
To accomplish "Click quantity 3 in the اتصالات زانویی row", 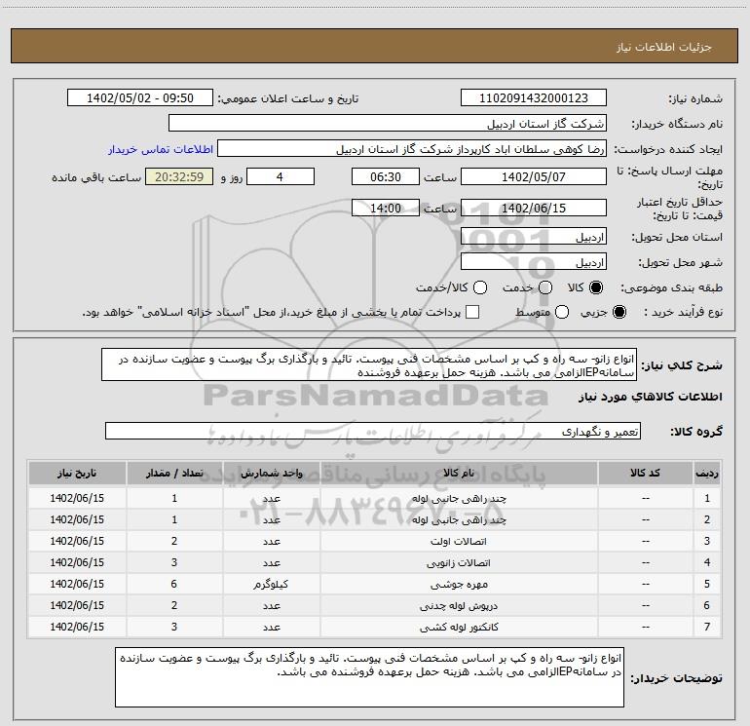I will click(x=174, y=562).
